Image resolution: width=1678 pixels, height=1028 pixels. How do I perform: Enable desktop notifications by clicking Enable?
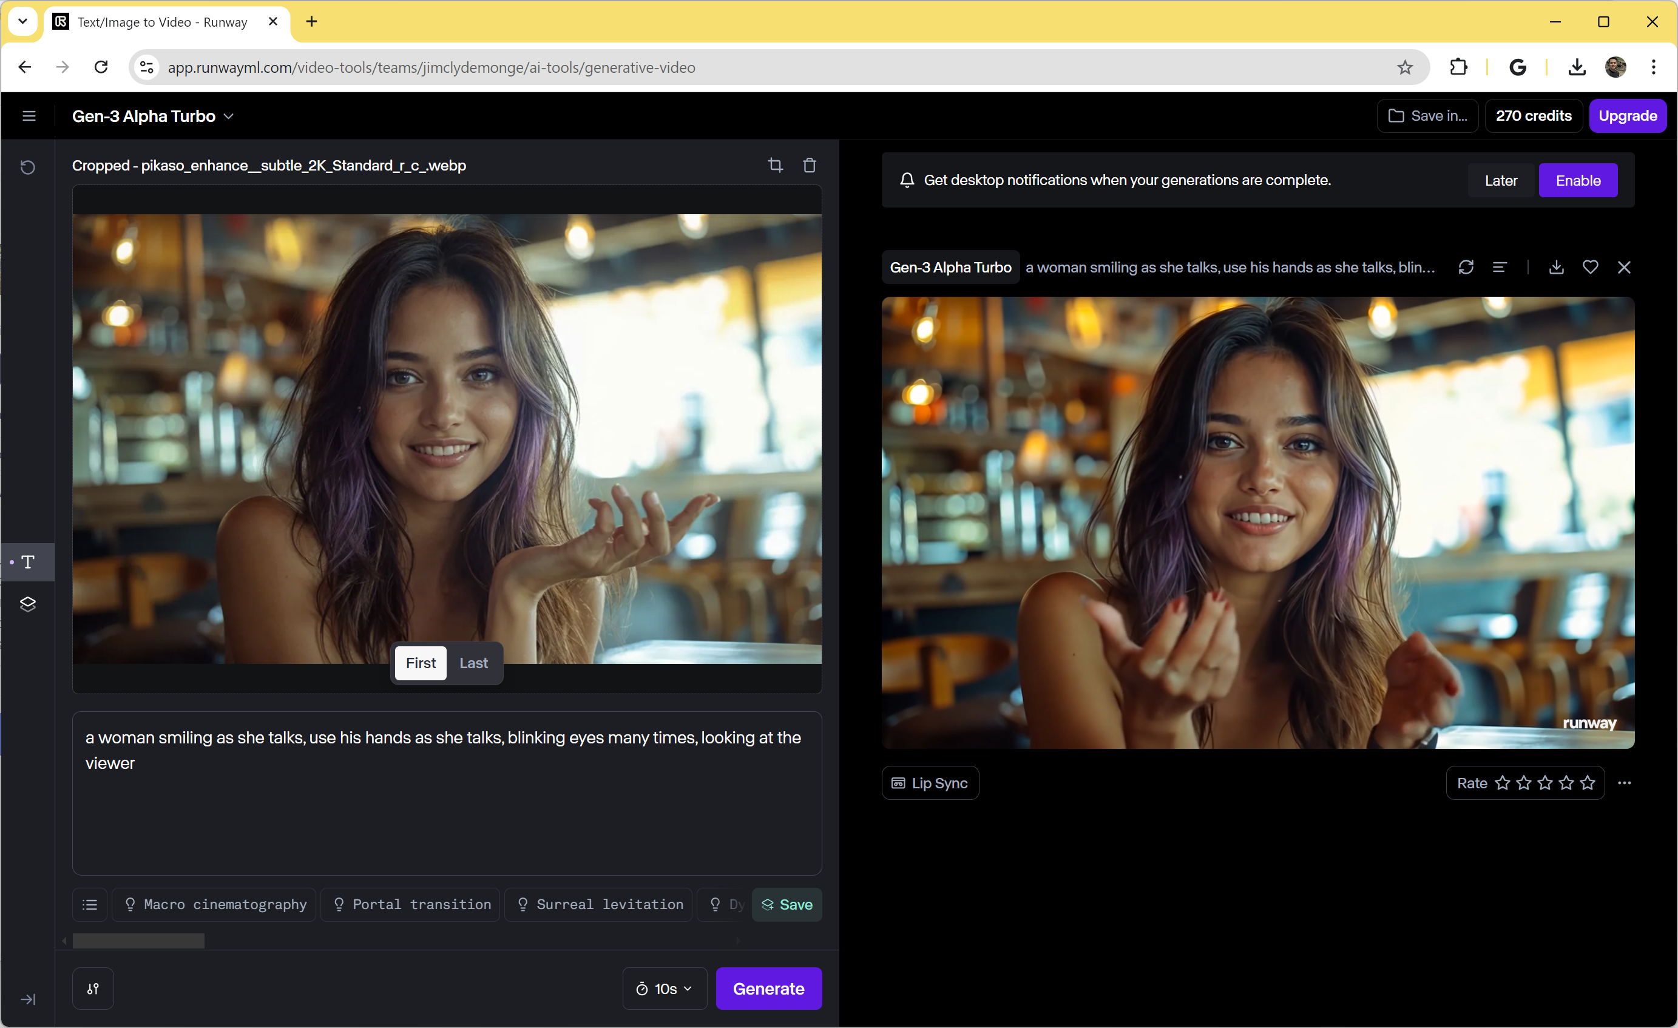(1578, 180)
